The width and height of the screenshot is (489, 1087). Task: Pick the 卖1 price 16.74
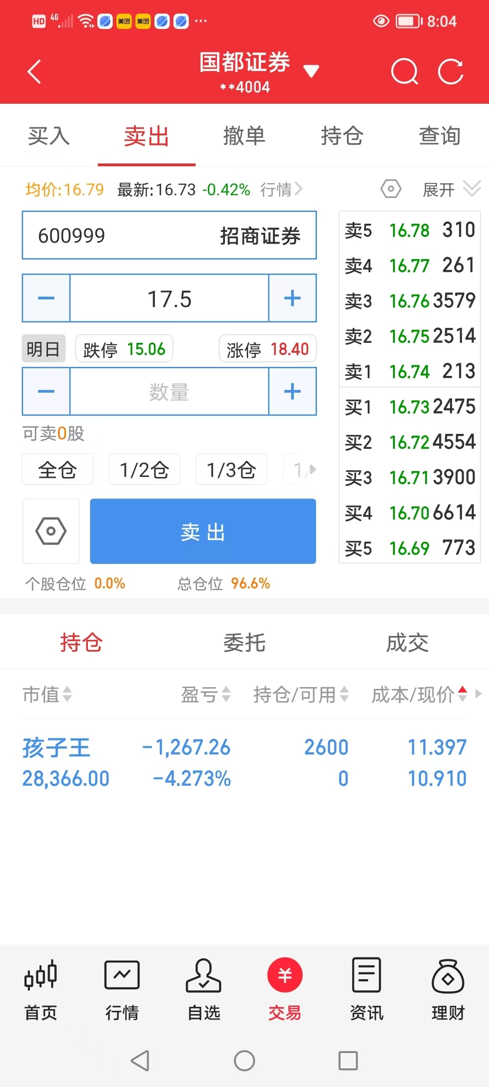pyautogui.click(x=409, y=371)
